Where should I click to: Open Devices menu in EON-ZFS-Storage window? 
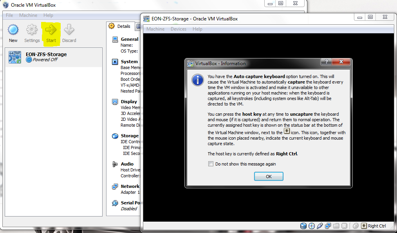click(x=179, y=29)
